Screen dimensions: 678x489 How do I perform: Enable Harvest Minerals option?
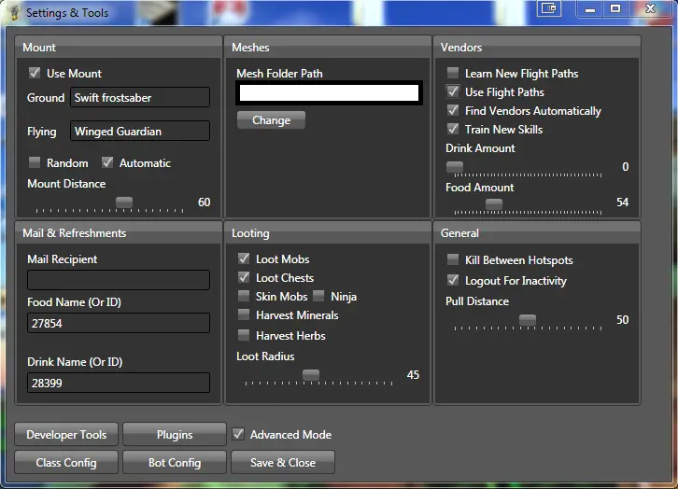(244, 314)
